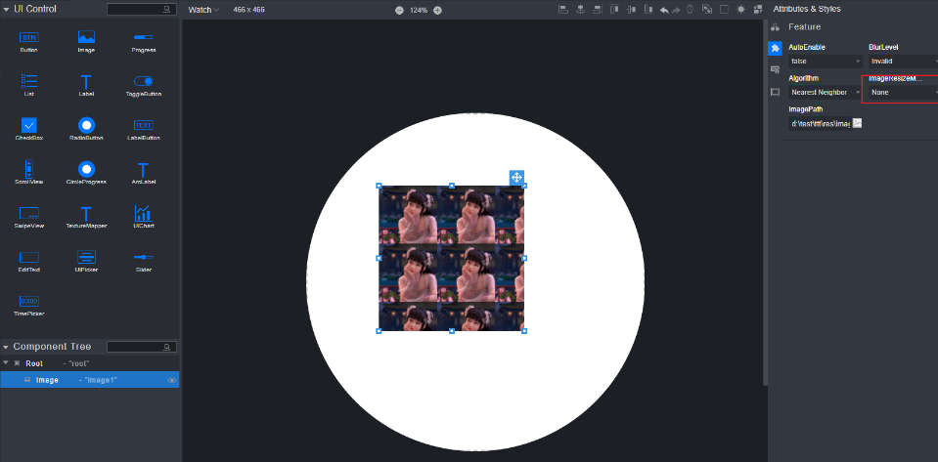Click the move handle above the image
The image size is (938, 462).
coord(516,177)
